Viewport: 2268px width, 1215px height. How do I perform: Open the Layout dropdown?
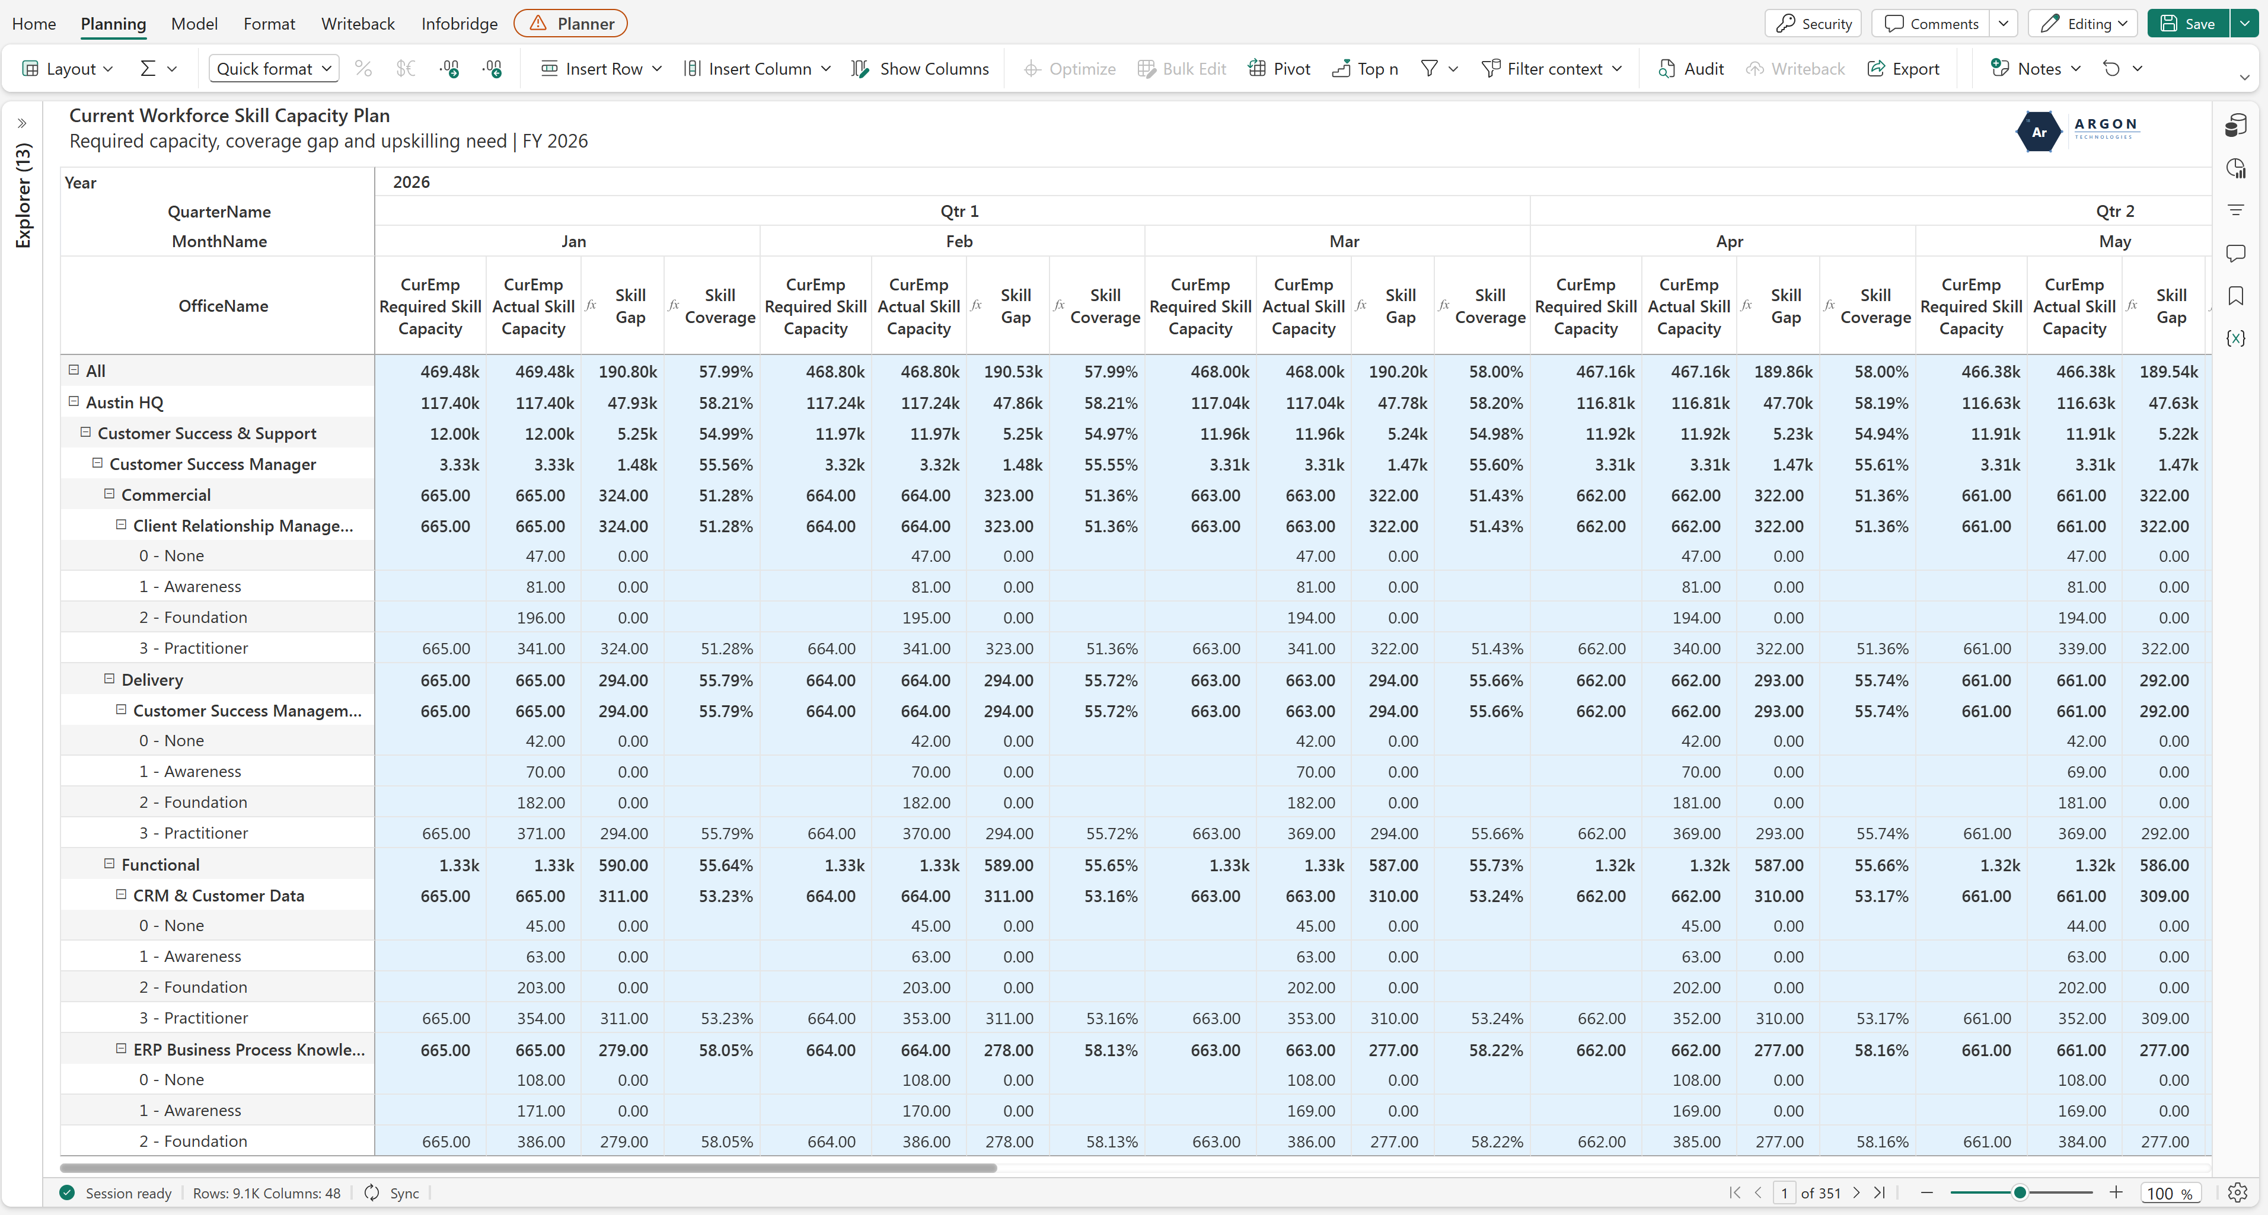[68, 69]
